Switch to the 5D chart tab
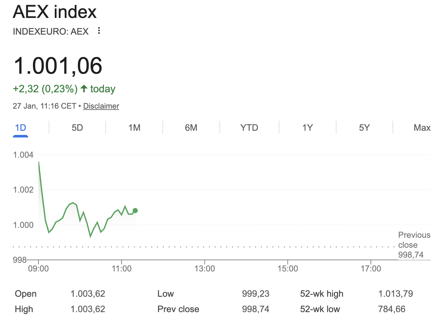The height and width of the screenshot is (332, 439). (x=77, y=128)
